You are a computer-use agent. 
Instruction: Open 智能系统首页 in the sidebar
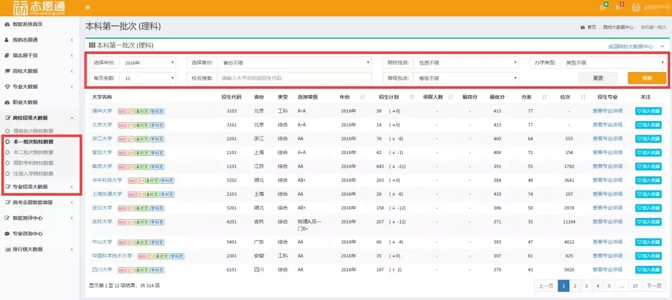[27, 24]
